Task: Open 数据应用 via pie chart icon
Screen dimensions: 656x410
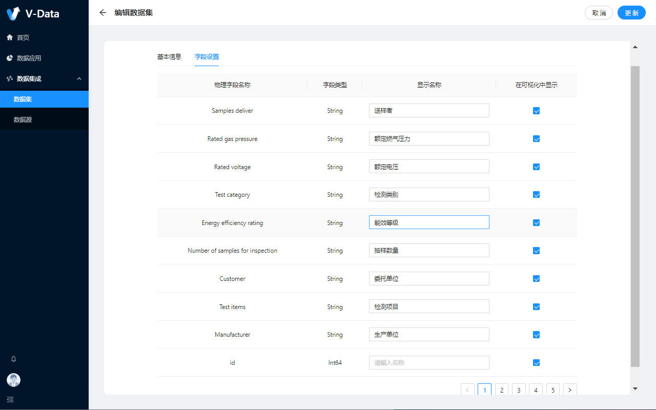Action: point(10,58)
